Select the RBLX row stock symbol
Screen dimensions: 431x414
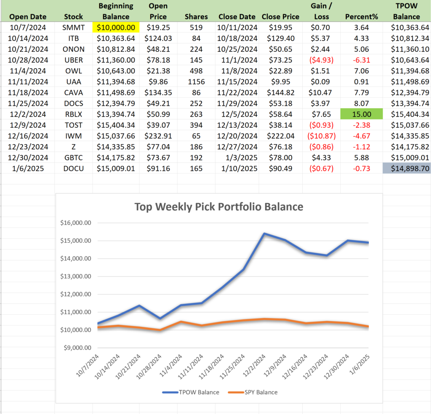click(73, 114)
